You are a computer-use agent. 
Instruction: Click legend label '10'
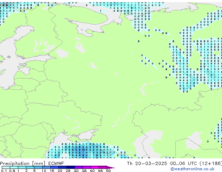(44, 171)
